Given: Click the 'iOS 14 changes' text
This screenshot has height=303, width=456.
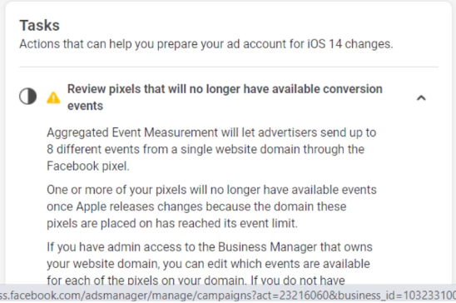Looking at the screenshot, I should pos(350,44).
